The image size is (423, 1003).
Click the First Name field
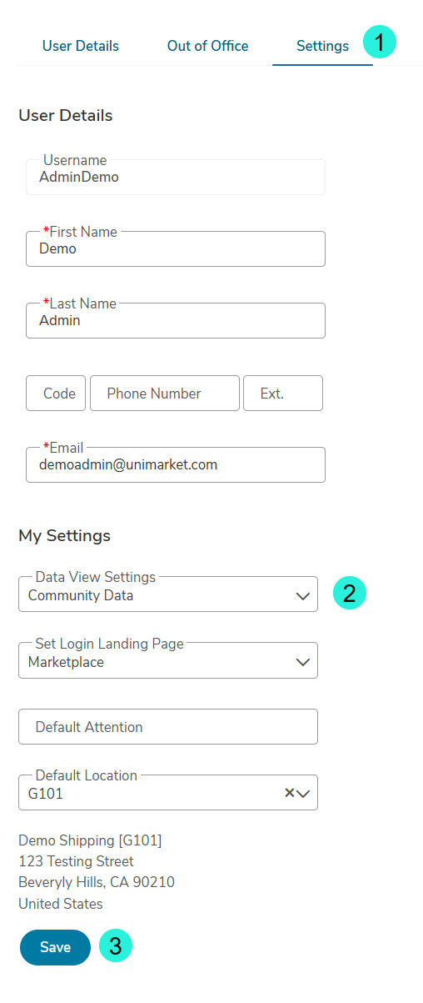pos(176,248)
